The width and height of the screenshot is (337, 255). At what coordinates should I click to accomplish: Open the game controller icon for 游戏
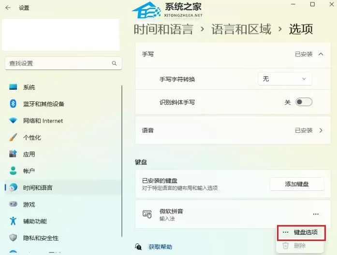pyautogui.click(x=13, y=204)
